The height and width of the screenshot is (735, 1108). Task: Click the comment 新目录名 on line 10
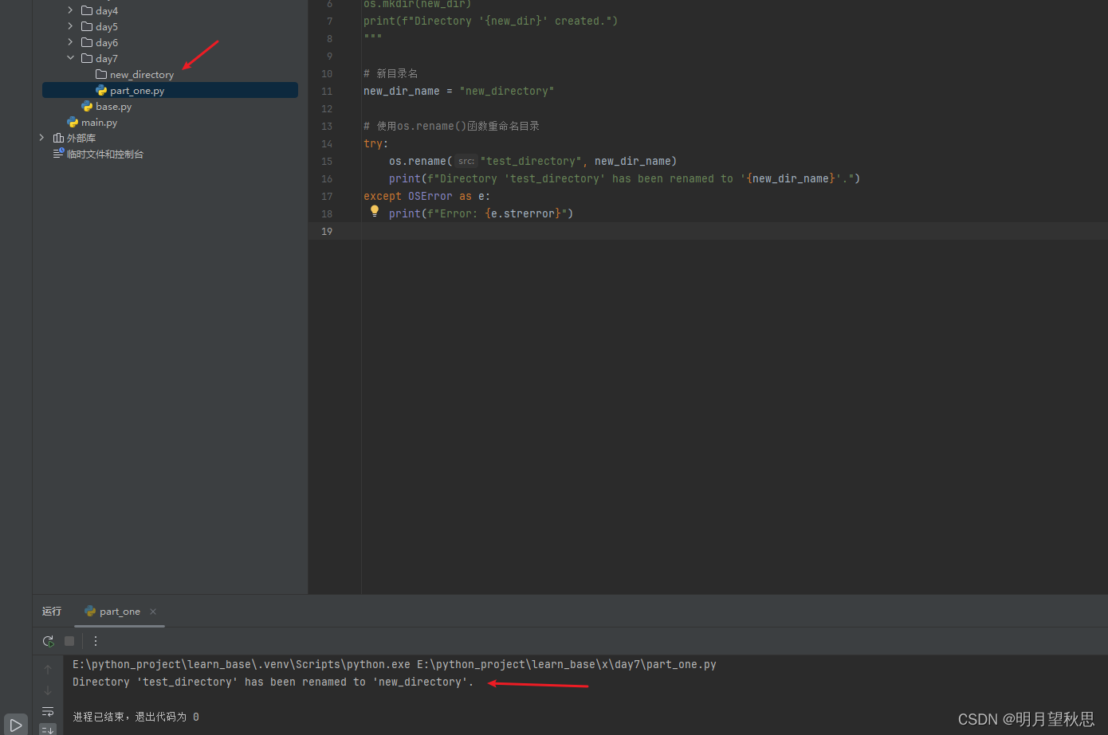tap(391, 73)
